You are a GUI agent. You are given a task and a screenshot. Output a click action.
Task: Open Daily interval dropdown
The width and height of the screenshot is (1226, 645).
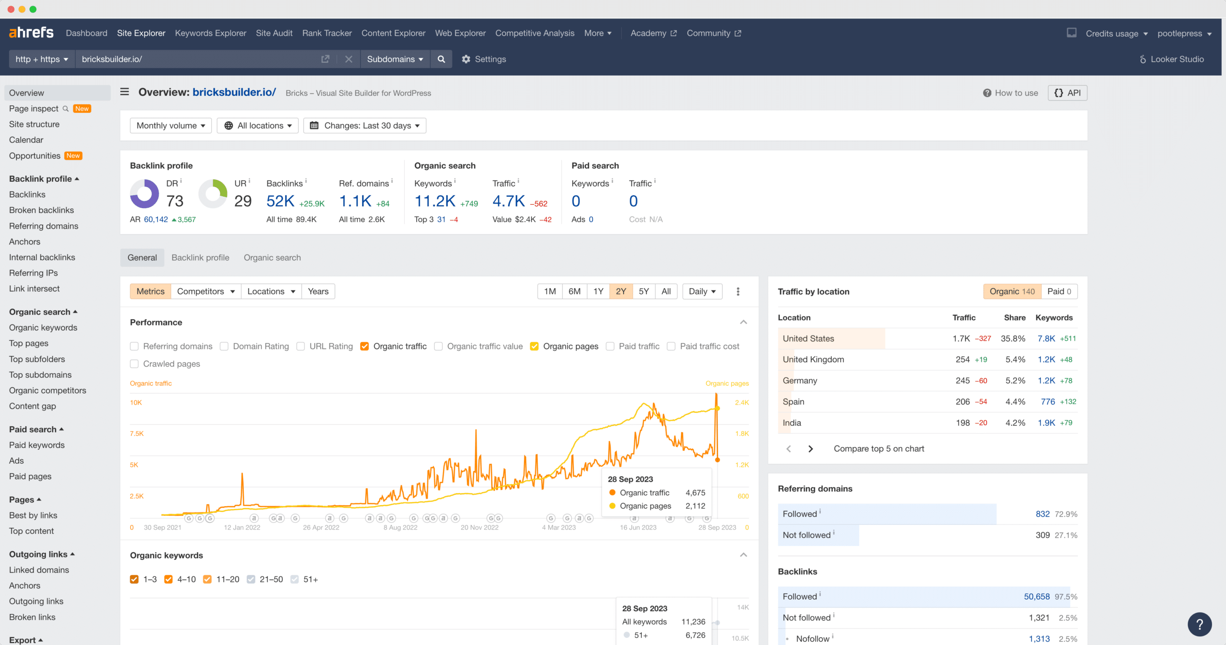[702, 291]
